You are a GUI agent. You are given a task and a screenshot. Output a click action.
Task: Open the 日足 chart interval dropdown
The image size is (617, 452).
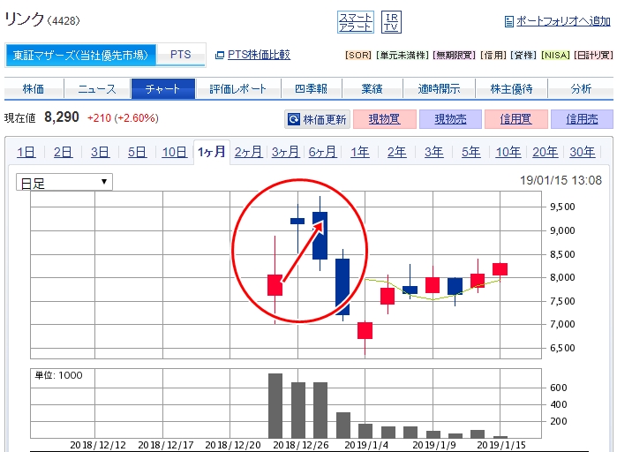64,182
